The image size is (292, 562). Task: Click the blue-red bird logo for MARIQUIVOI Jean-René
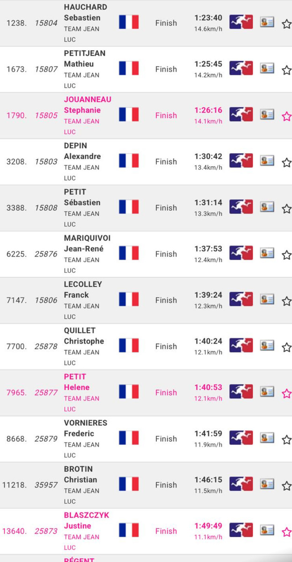tap(241, 253)
